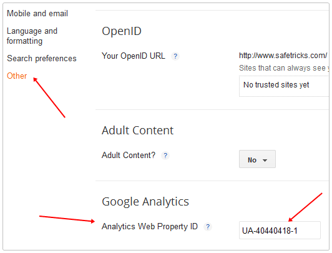Click the Adult Content? label text

tap(129, 156)
